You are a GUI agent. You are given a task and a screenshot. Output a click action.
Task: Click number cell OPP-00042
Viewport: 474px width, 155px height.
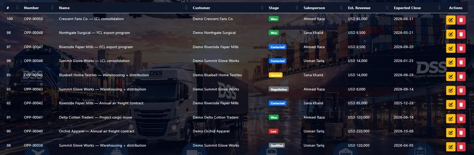coord(33,103)
